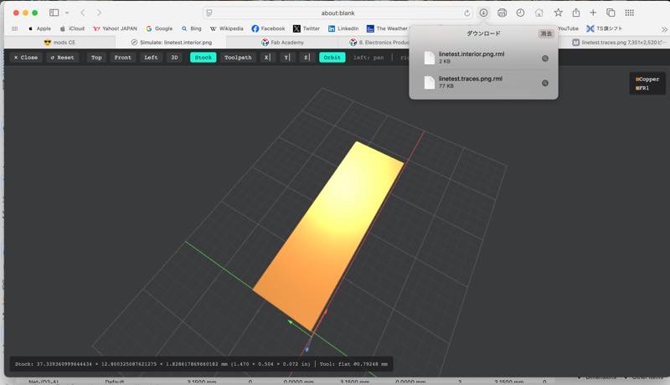Screen dimensions: 670x385
Task: Open the Wikipedia bookmark
Action: tap(226, 28)
